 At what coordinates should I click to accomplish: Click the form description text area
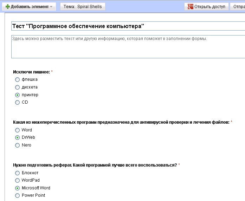(128, 47)
